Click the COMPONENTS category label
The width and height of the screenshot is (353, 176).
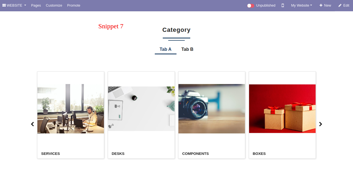pyautogui.click(x=195, y=154)
